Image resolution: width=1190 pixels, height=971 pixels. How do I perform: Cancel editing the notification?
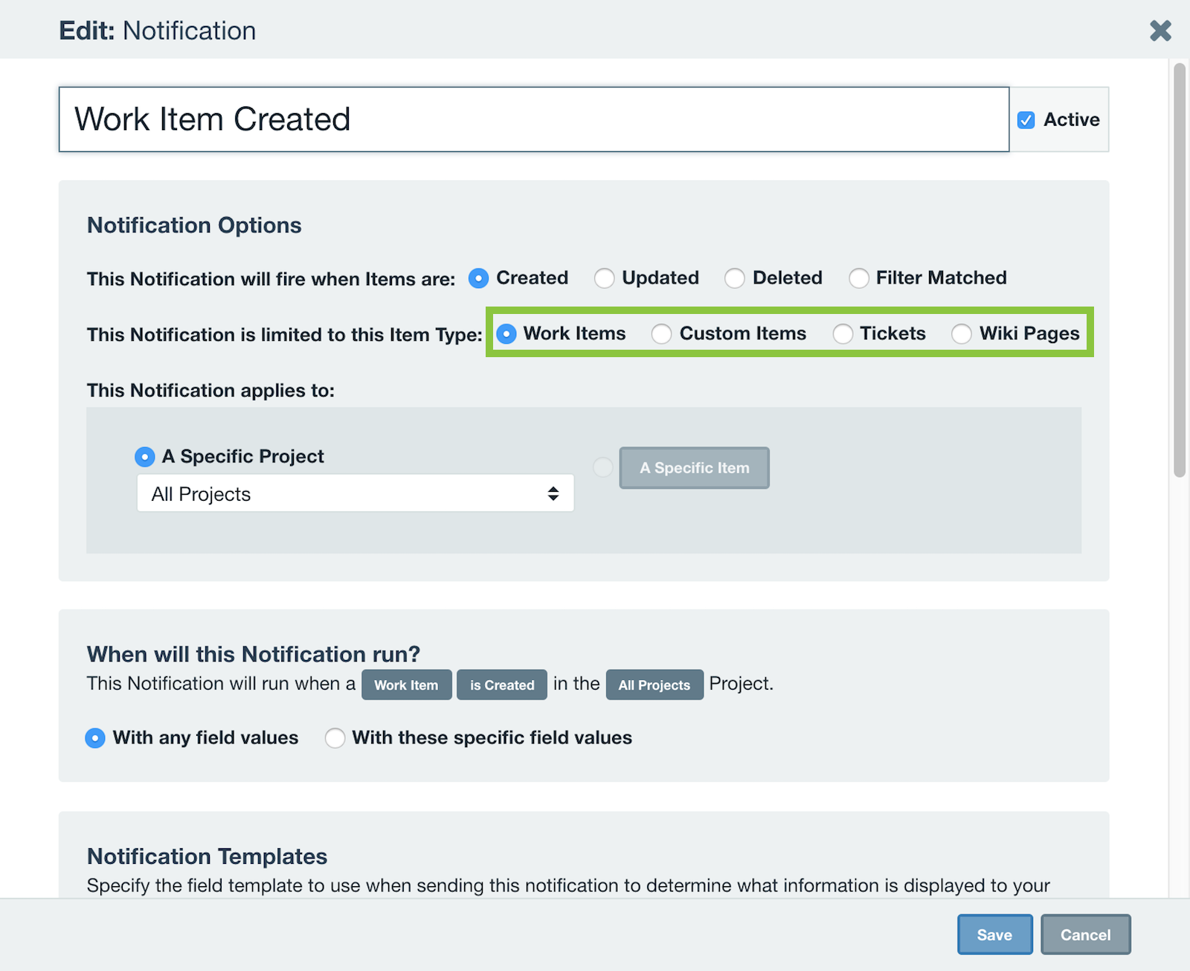point(1085,935)
